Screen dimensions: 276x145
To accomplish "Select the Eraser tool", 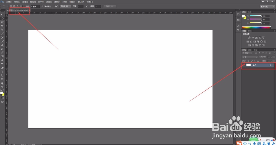I will click(2, 53).
